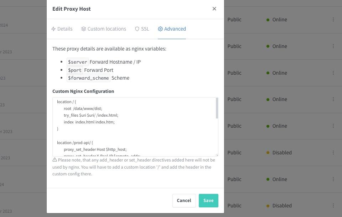The image size is (342, 217).
Task: Click the gear icon for Advanced
Action: (160, 29)
